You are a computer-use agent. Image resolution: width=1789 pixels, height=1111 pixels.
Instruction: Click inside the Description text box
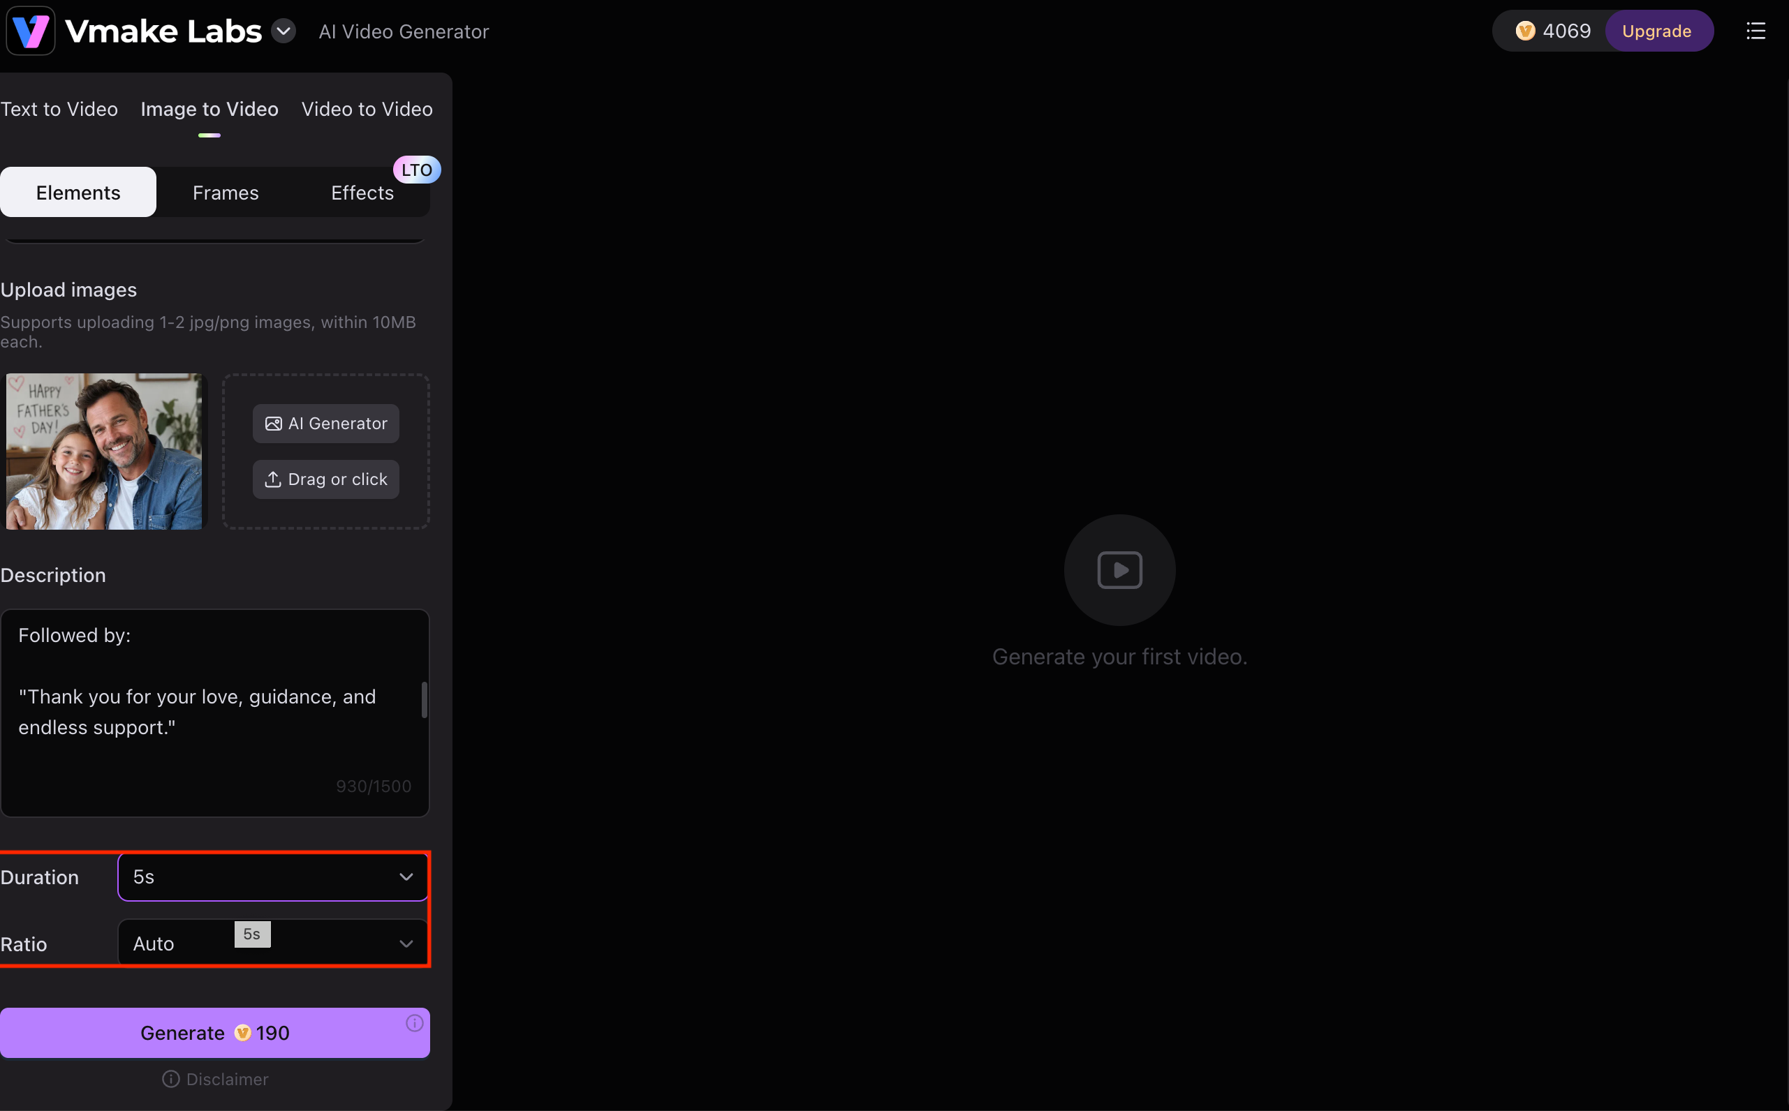point(214,713)
